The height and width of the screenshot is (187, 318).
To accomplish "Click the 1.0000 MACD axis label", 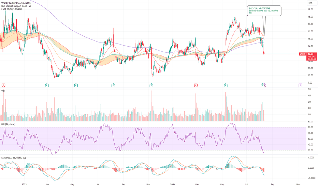I will point(311,158).
